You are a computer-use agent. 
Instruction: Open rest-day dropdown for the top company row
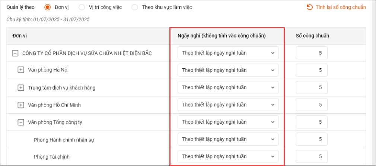[x=228, y=53]
